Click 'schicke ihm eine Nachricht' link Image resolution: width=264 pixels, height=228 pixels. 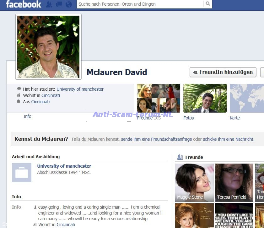[x=228, y=139]
